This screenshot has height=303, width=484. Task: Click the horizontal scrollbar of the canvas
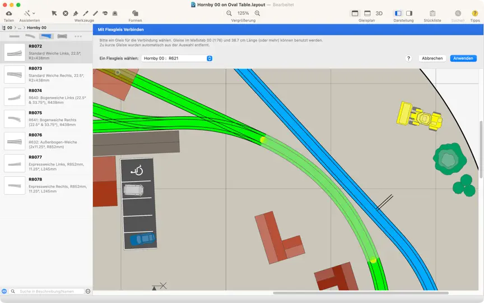click(361, 293)
